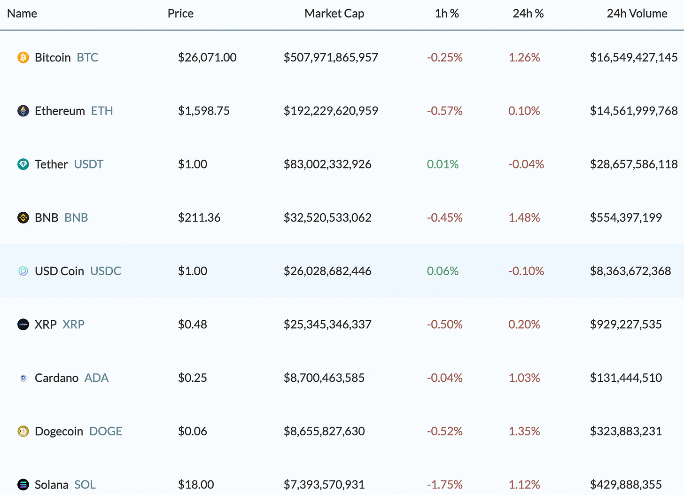Click the DOGE ticker symbol
The height and width of the screenshot is (495, 684).
pos(106,431)
